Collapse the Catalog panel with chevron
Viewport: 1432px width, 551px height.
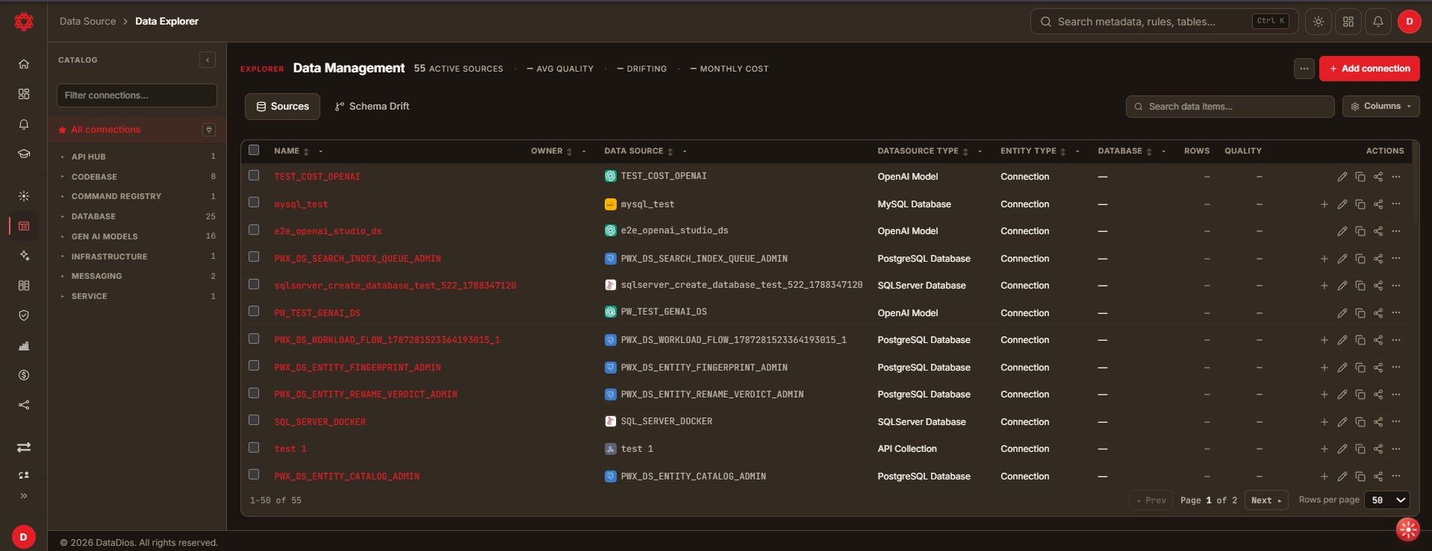[208, 60]
